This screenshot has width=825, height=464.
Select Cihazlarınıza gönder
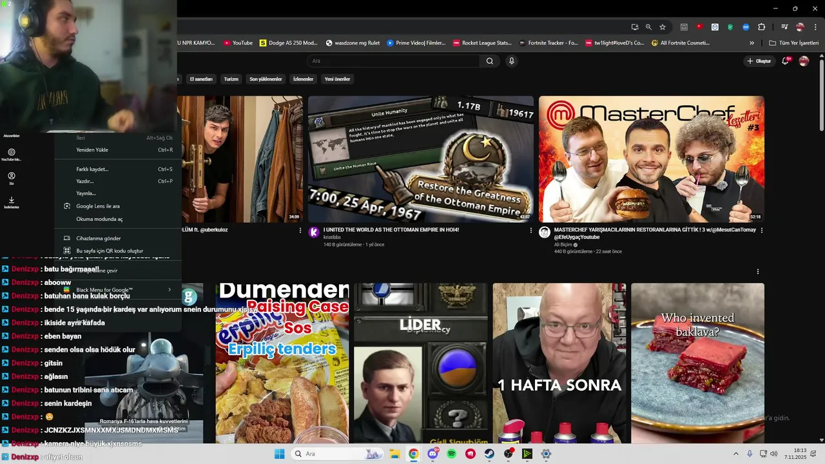click(x=117, y=238)
